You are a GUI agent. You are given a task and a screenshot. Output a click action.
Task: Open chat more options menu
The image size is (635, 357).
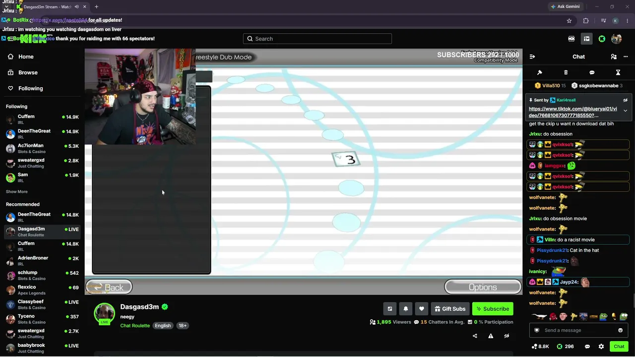(626, 57)
